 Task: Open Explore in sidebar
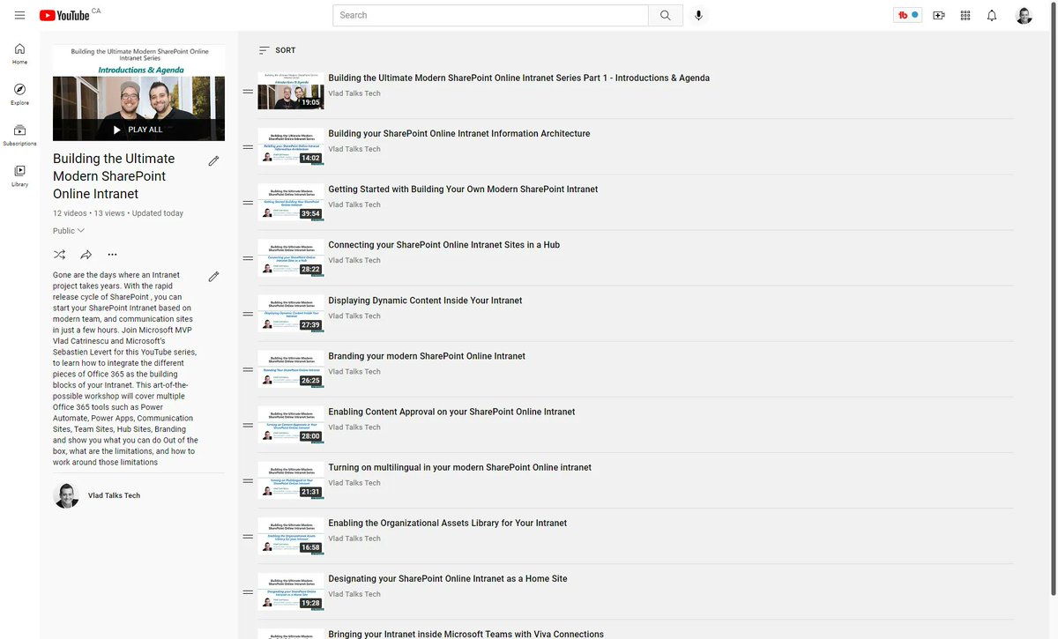click(19, 94)
